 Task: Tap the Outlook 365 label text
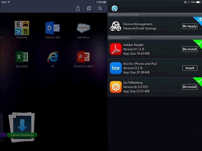click(x=53, y=37)
